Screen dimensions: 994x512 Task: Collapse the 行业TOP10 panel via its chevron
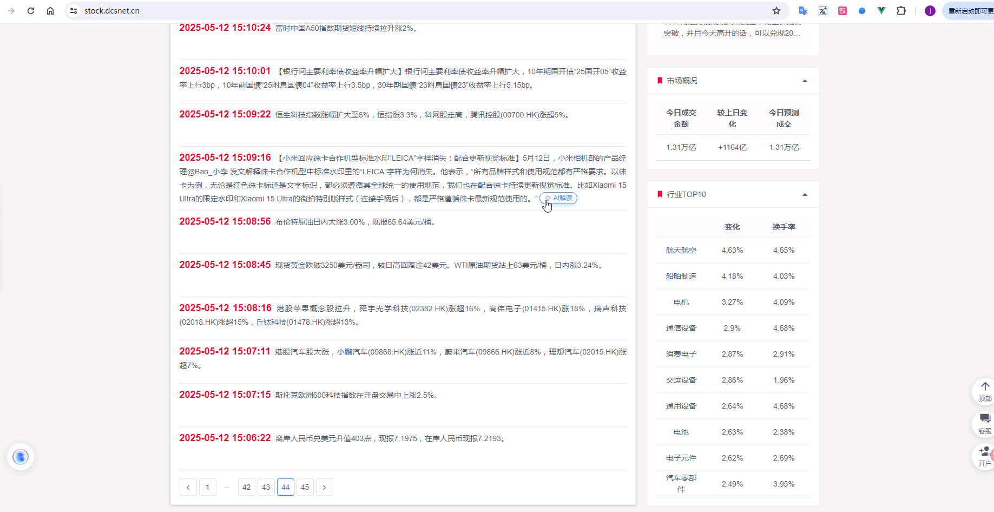click(x=805, y=194)
